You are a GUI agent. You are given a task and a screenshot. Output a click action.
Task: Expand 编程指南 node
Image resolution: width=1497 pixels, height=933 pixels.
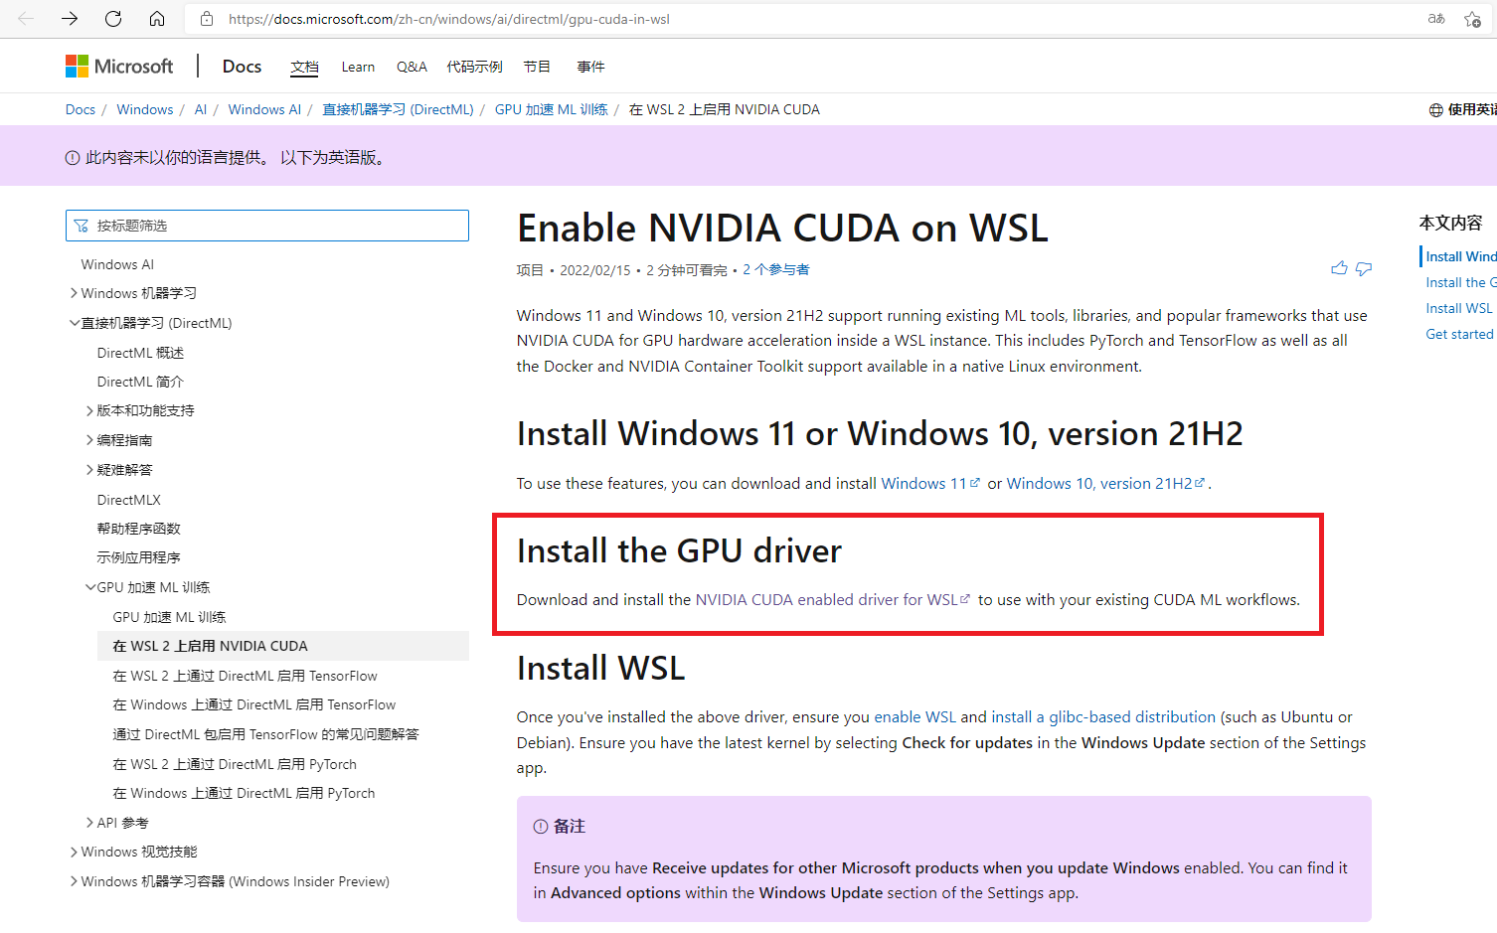tap(90, 440)
